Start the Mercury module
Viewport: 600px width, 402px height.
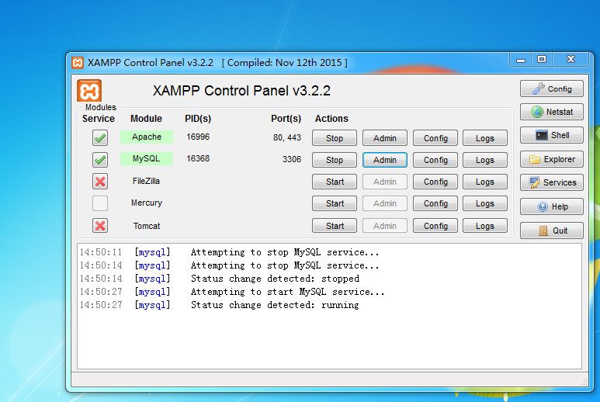334,203
